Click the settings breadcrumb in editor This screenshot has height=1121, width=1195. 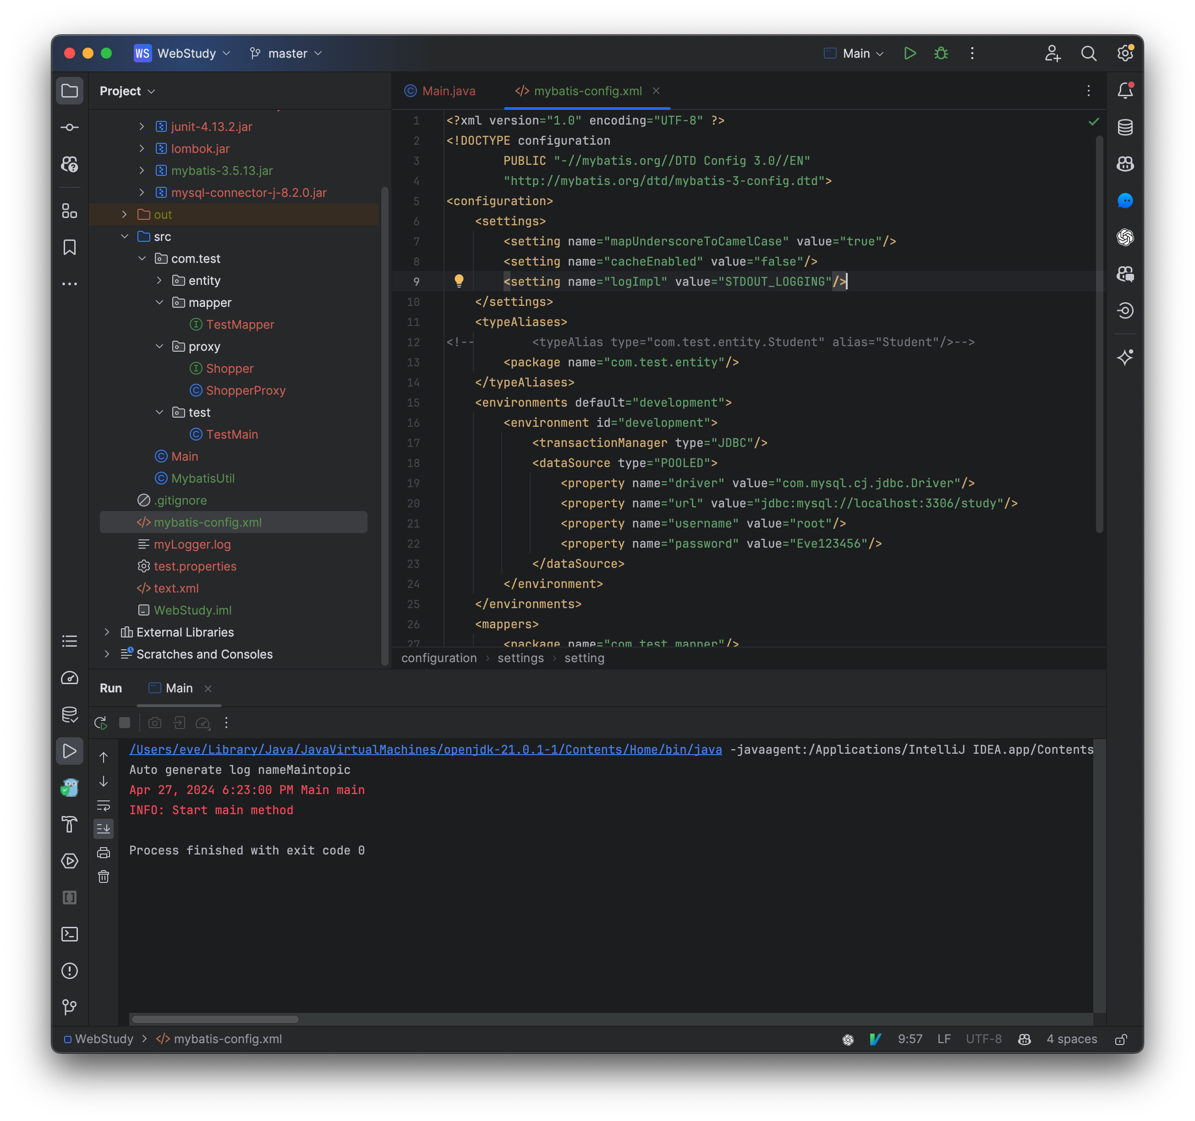(521, 658)
